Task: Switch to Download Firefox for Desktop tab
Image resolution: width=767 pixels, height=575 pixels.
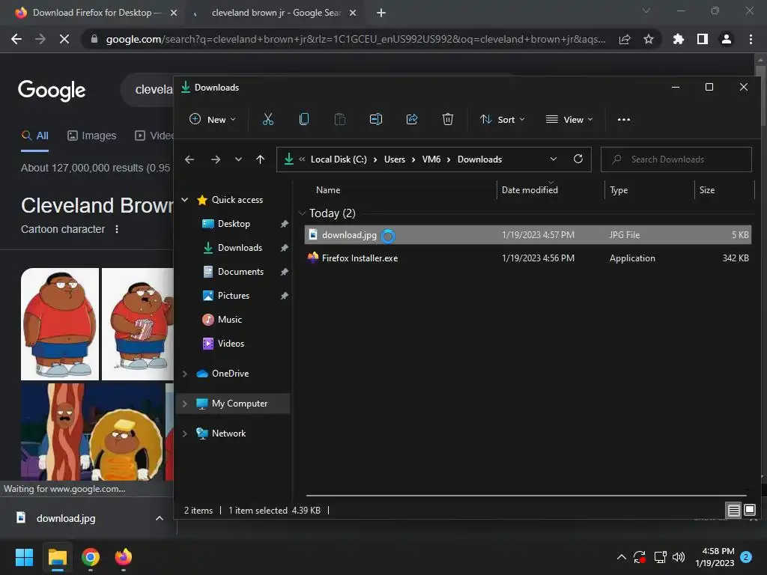Action: click(96, 13)
